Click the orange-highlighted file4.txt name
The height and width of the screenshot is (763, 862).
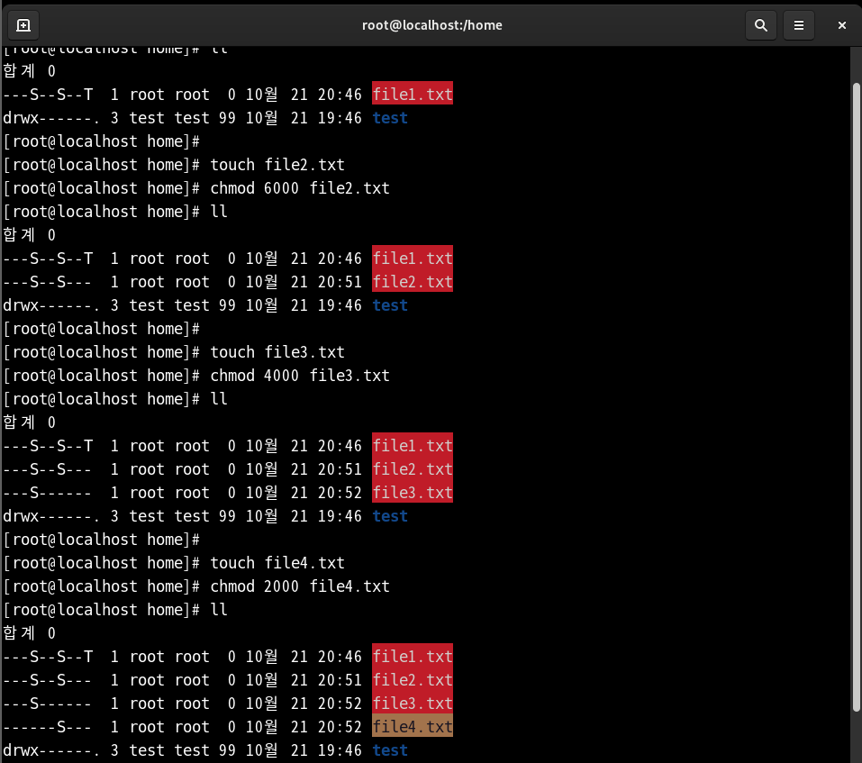point(413,727)
